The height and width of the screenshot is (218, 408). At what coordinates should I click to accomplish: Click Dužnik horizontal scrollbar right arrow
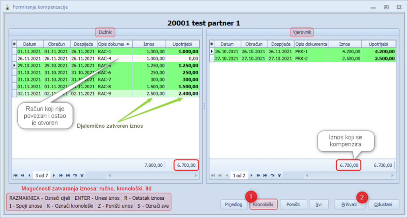tap(196, 175)
